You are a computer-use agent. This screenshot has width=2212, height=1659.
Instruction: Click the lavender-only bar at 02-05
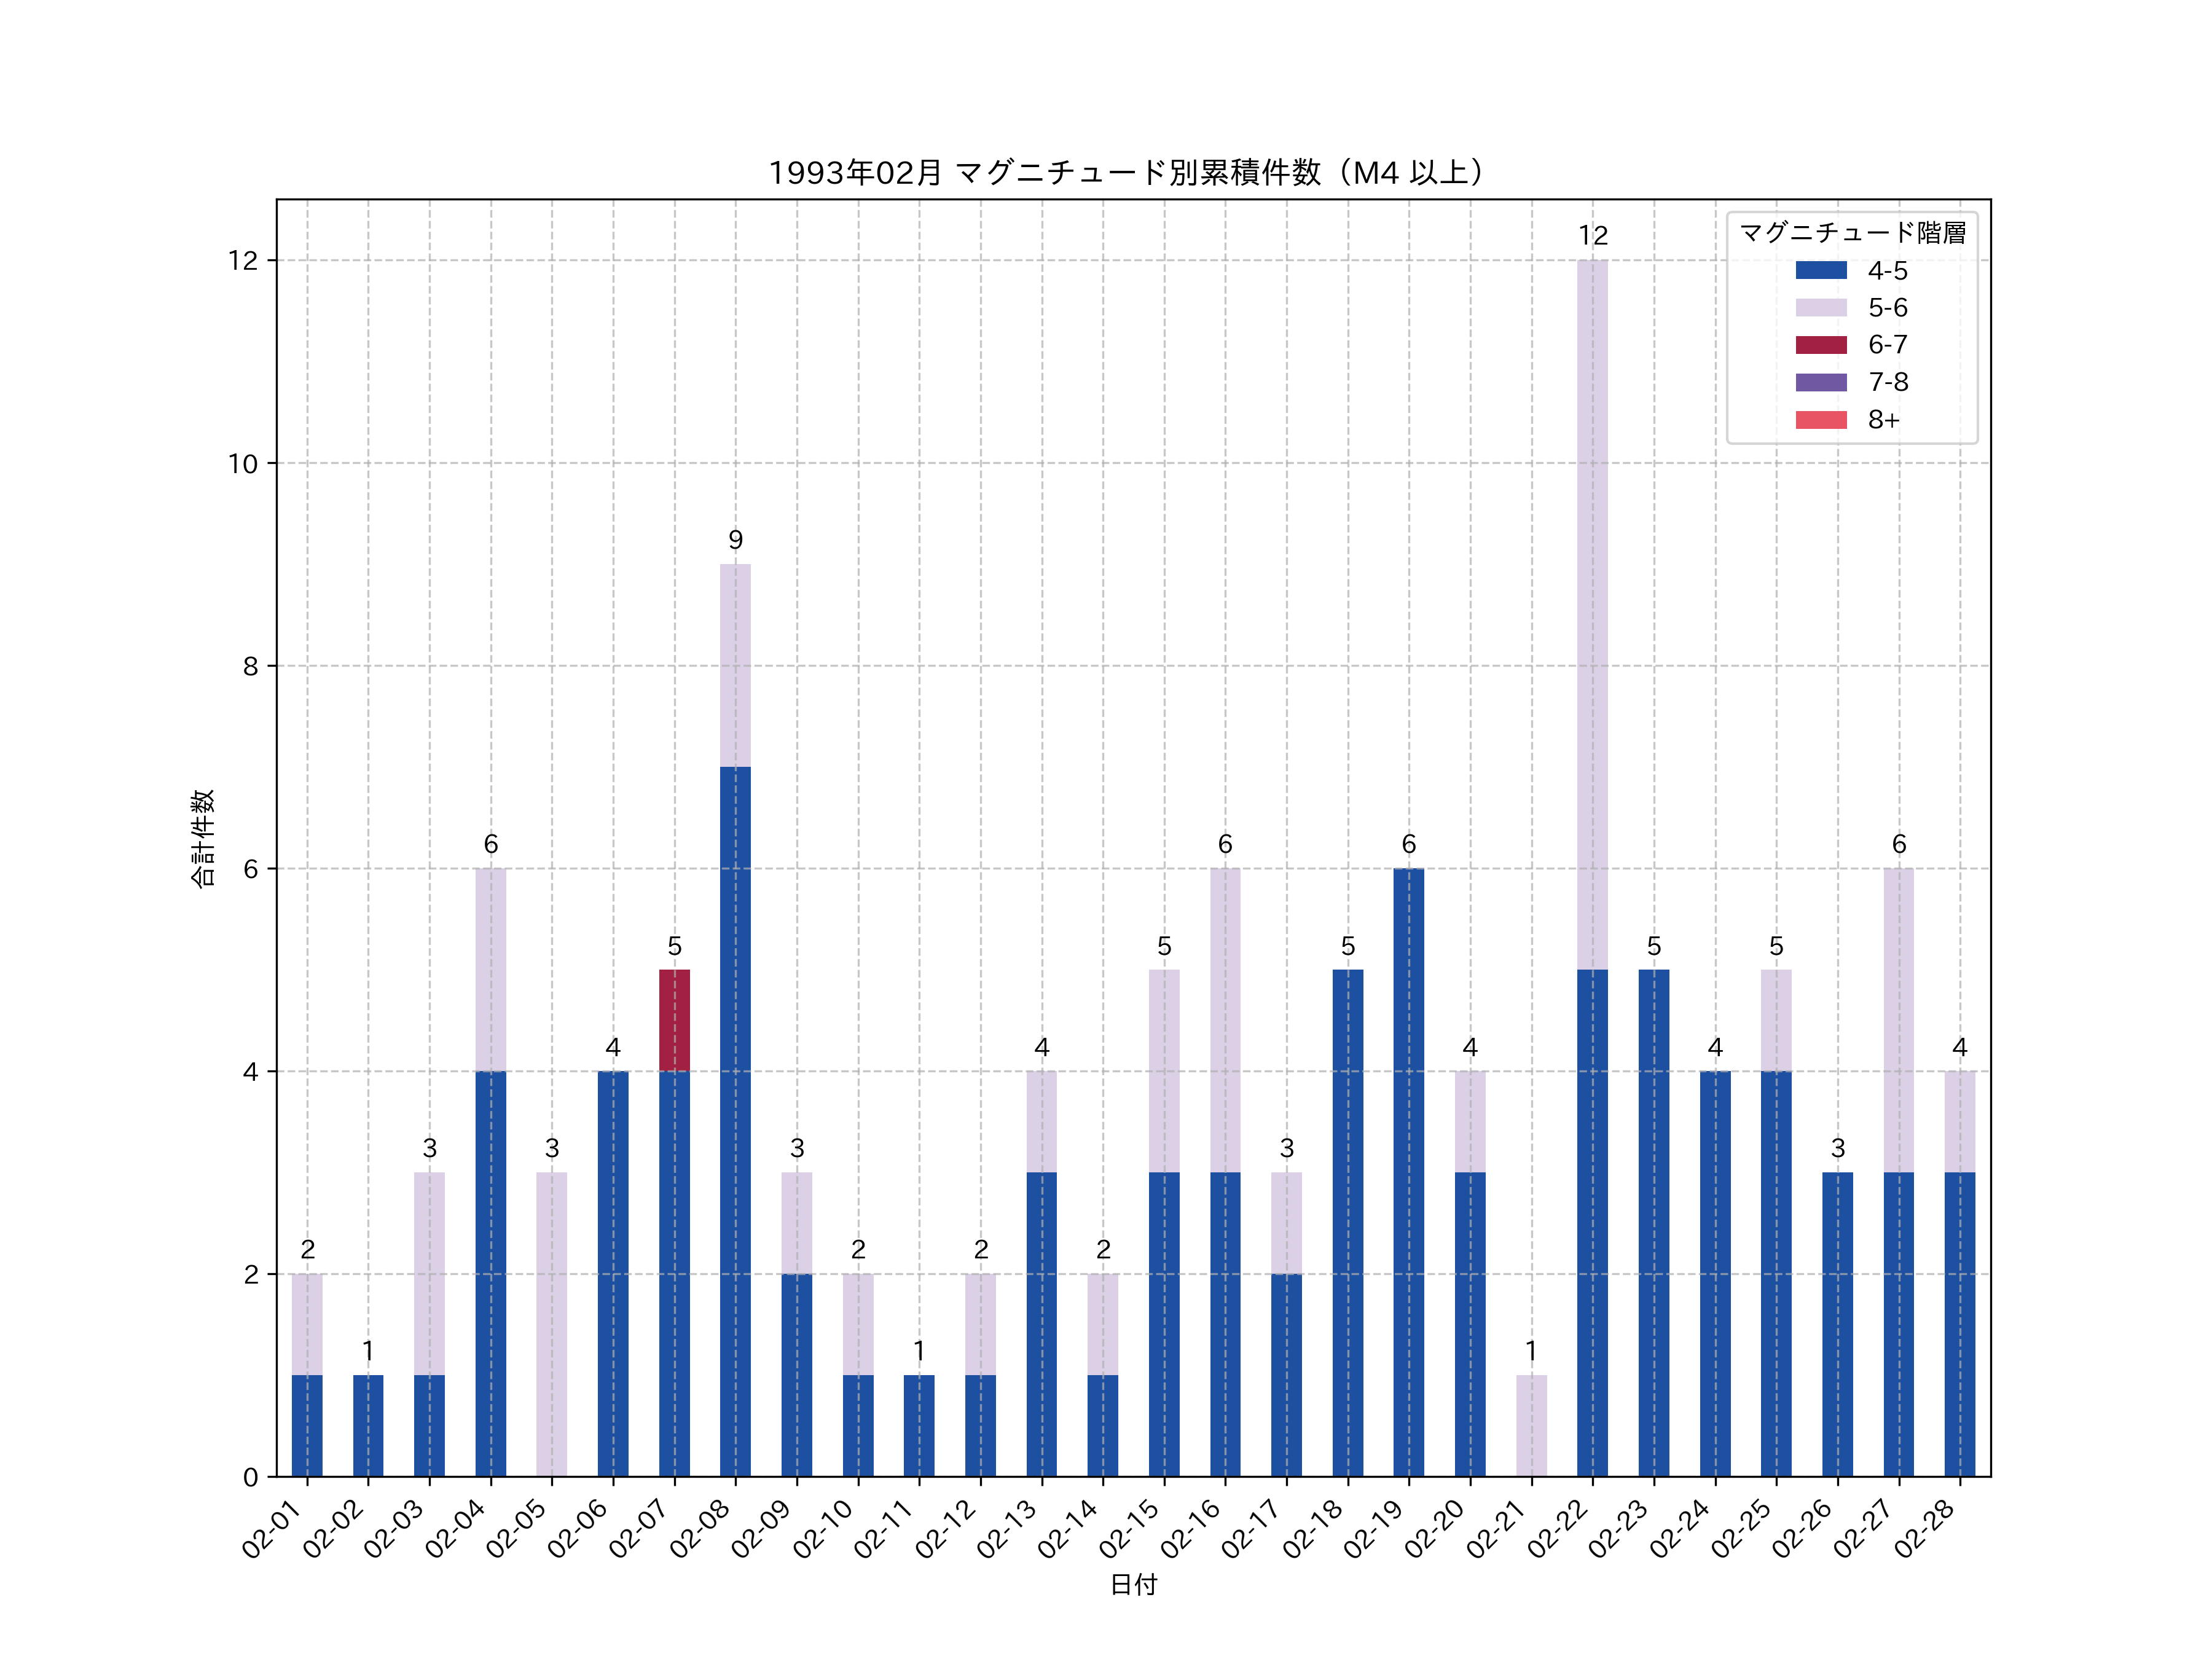coord(551,1324)
